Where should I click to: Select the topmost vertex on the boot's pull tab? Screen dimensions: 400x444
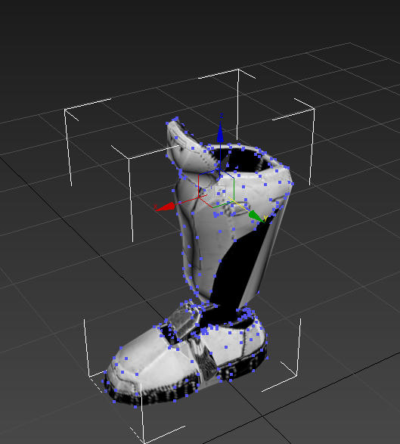pos(177,118)
